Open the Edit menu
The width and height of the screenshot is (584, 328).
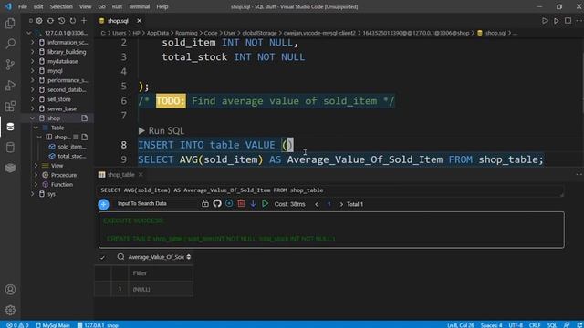tap(38, 6)
